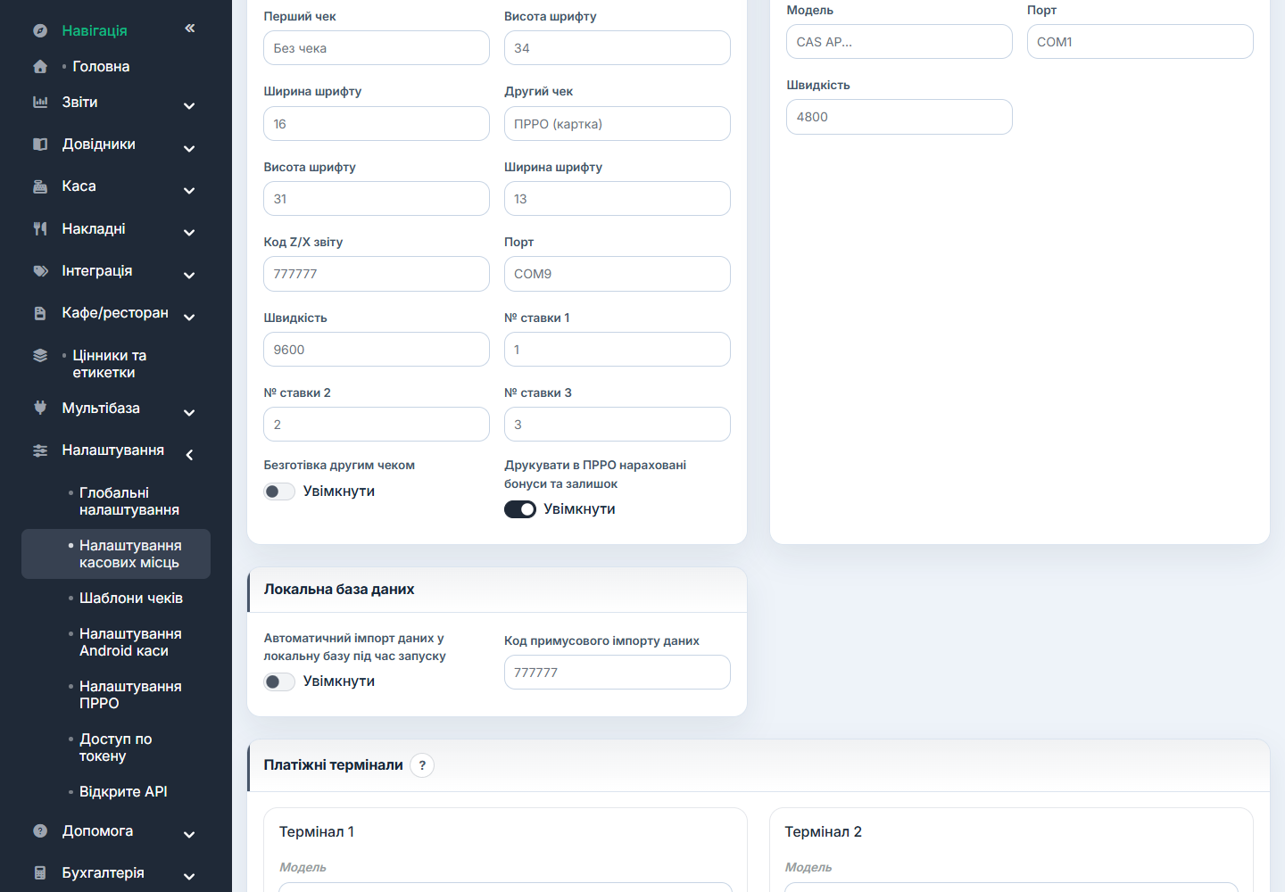Toggle automatic data import on launch

click(x=279, y=681)
